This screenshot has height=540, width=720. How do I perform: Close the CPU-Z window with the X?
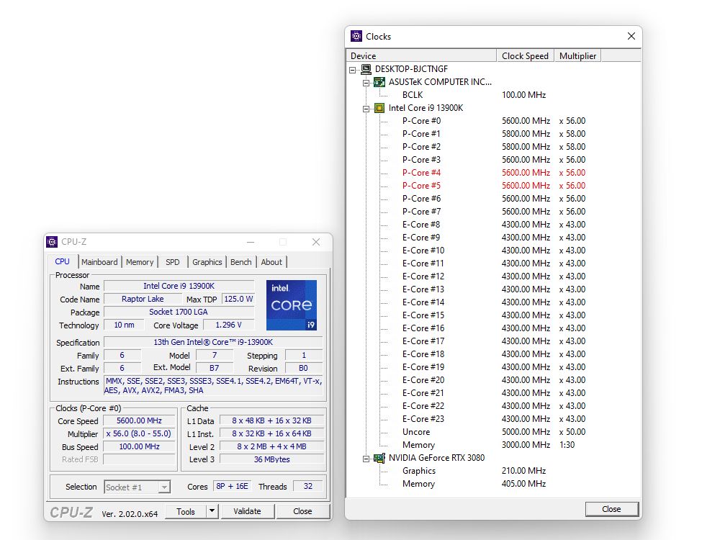click(x=316, y=242)
